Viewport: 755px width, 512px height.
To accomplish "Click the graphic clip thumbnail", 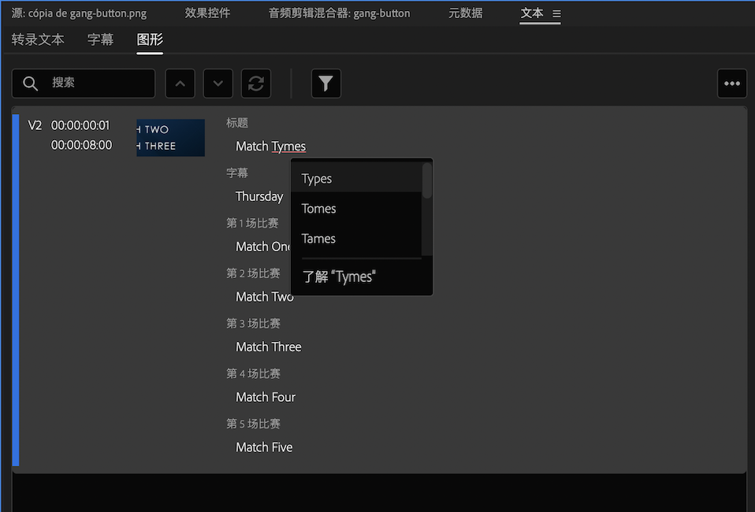I will (170, 138).
